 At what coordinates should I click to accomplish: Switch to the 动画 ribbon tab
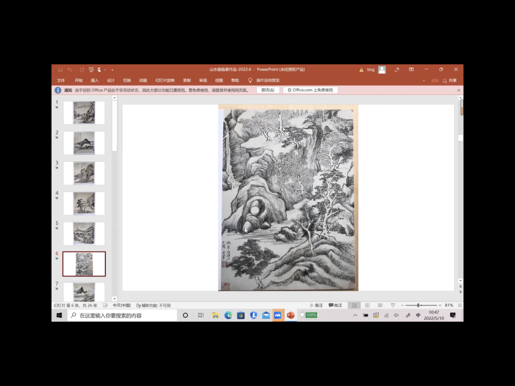coord(143,81)
